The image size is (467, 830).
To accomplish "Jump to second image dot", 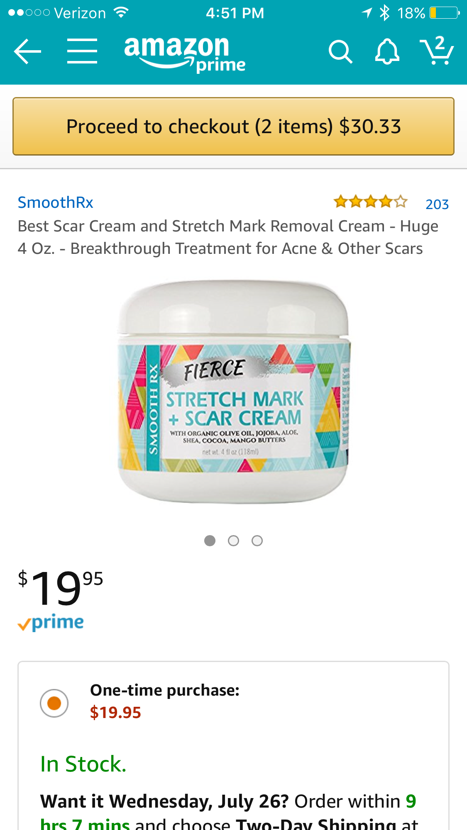I will click(x=234, y=541).
